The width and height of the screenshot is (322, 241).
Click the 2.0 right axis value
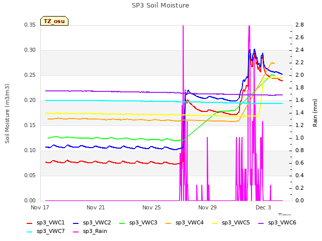300,75
